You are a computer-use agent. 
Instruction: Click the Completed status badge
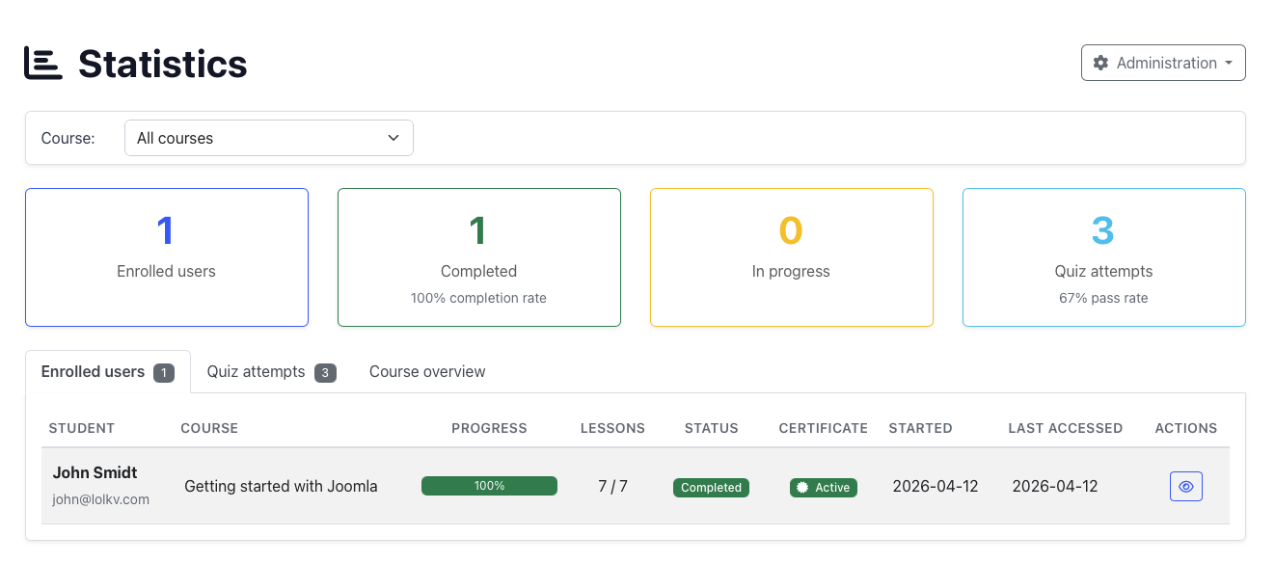tap(711, 488)
